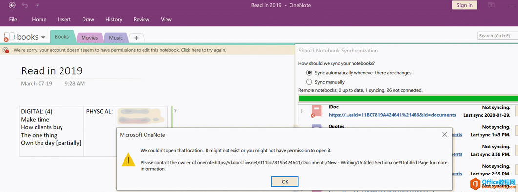Open the iDoc notebook URL link
Screen dimensions: 518x192
[x=392, y=115]
